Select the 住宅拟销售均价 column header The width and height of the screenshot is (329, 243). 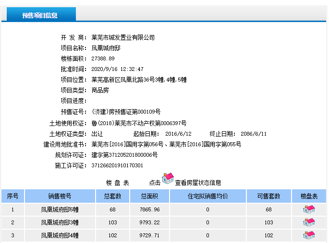[x=207, y=196]
